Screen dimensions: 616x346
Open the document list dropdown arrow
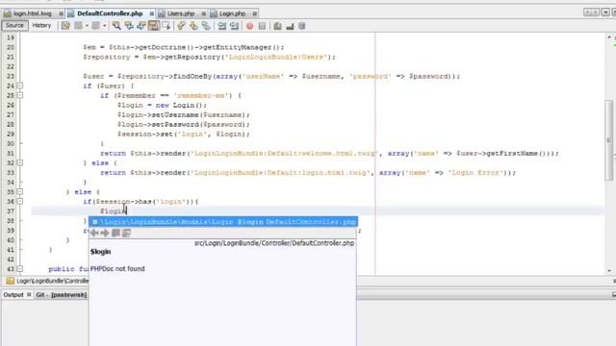click(605, 12)
